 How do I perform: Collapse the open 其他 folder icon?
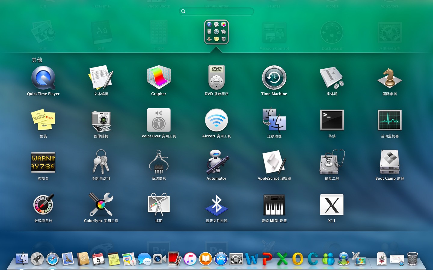[216, 32]
